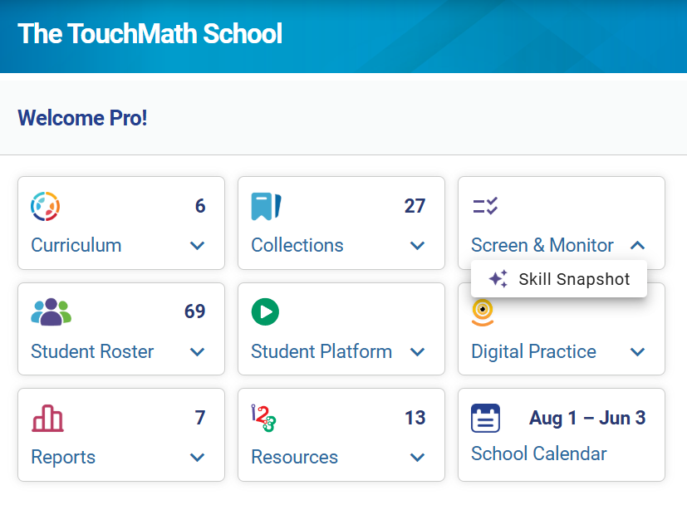Click the Curriculum count 6
Screen dimensions: 687x505
[200, 206]
